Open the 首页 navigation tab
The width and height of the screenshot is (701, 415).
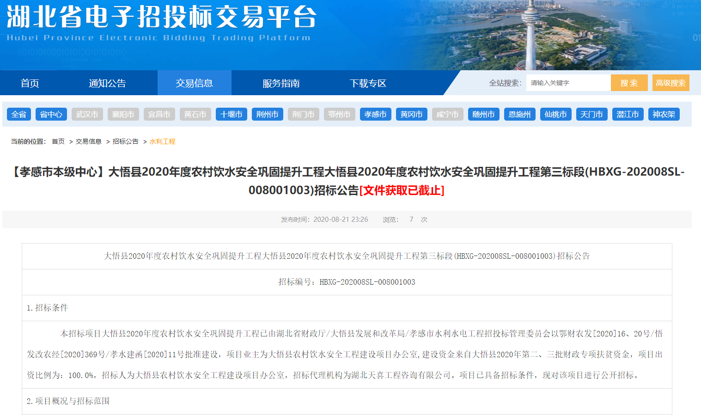[x=30, y=83]
